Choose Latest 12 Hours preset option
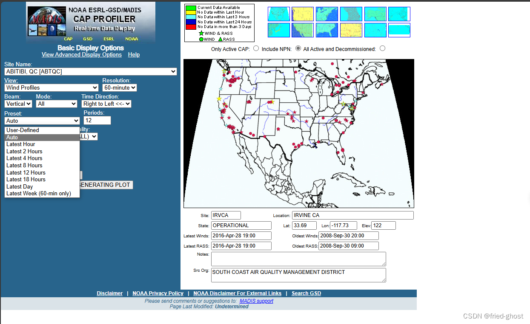Screen dimensions: 530x324 coord(42,173)
